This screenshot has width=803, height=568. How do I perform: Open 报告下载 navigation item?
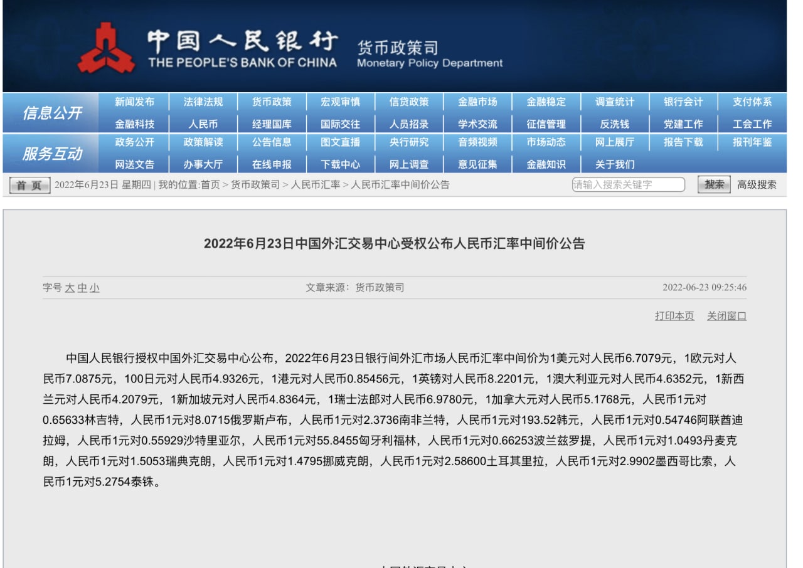pos(683,142)
